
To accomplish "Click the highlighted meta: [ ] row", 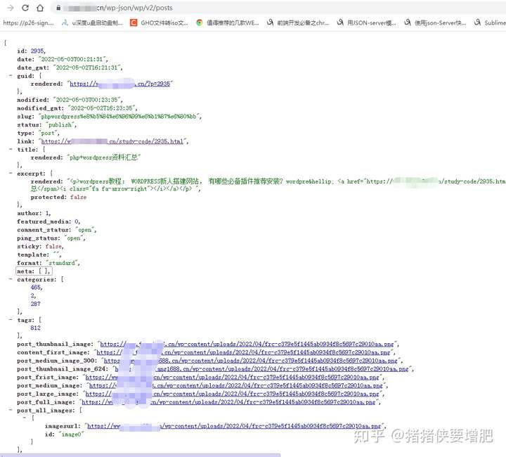I will tap(34, 271).
